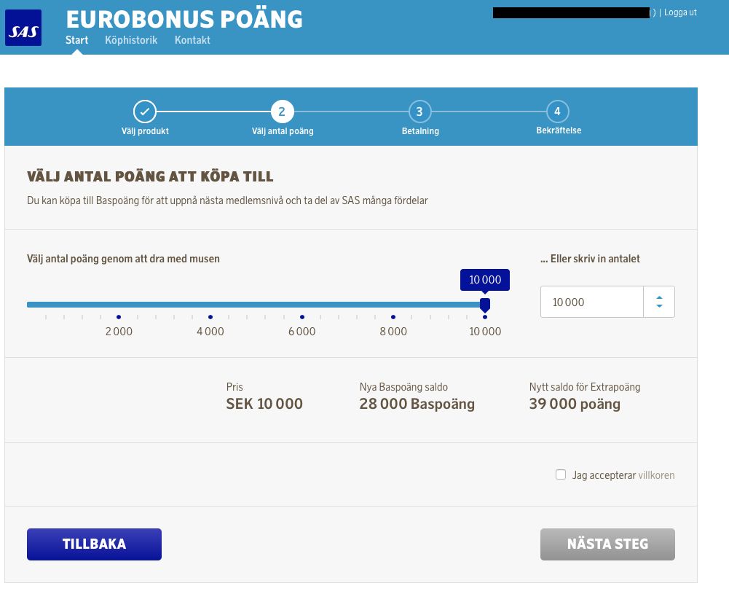
Task: Click the Logga ut link
Action: 680,12
